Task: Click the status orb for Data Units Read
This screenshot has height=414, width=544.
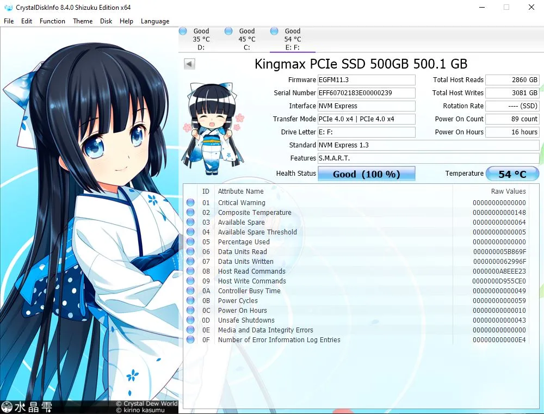Action: (x=190, y=251)
